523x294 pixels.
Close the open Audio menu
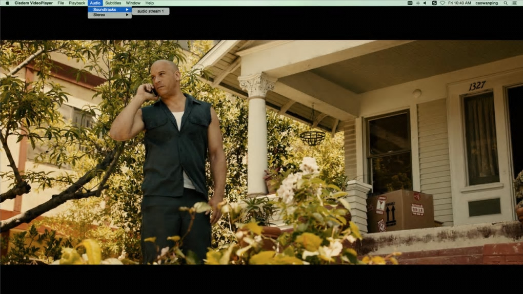(x=95, y=3)
